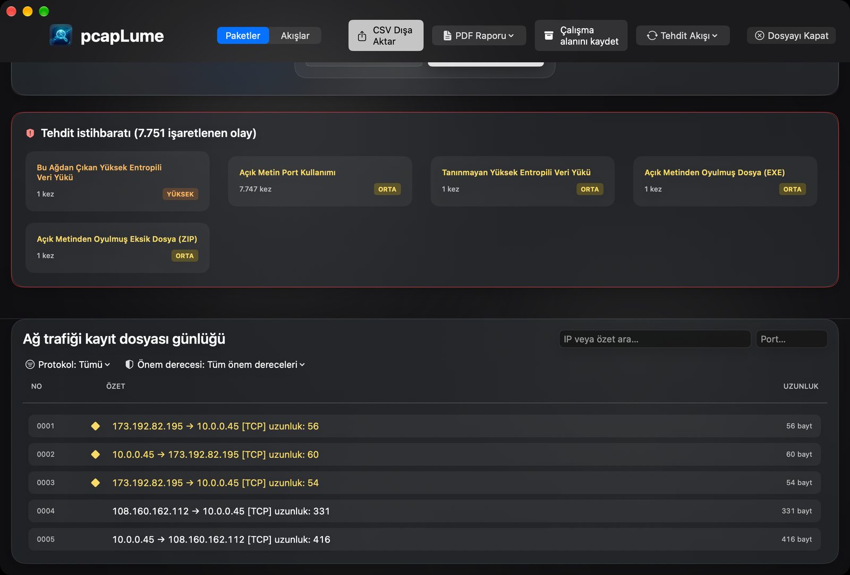Screen dimensions: 850x575
Task: Click the YÜKSEK severity badge
Action: [x=180, y=194]
